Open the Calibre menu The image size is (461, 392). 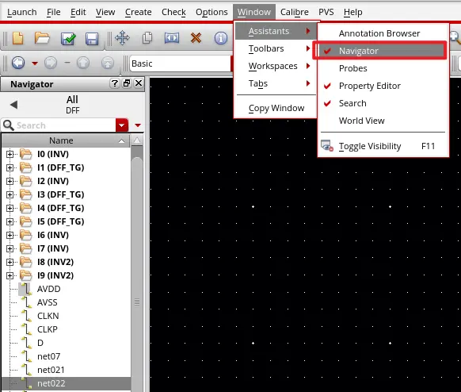coord(295,12)
